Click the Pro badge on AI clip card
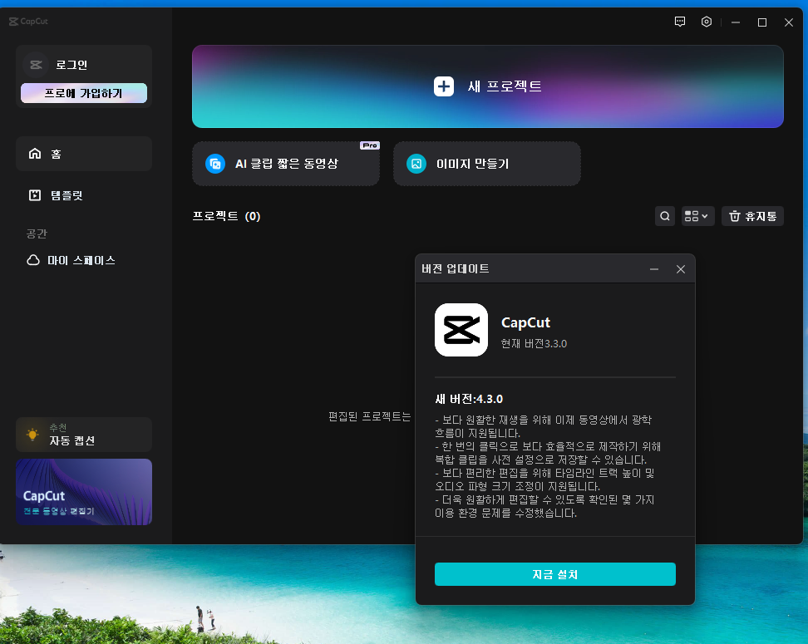 (x=369, y=145)
